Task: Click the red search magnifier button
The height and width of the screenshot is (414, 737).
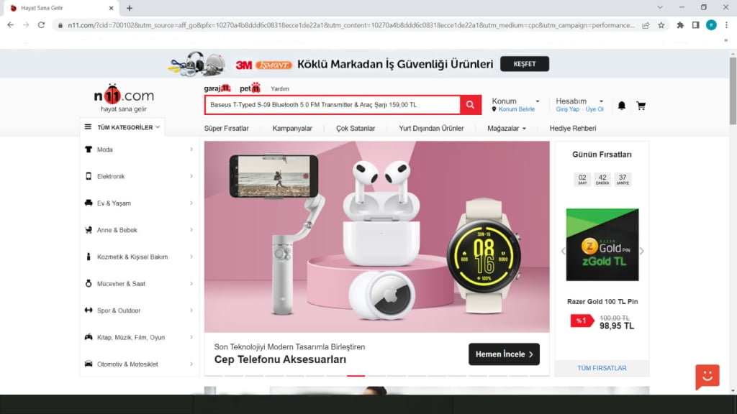Action: coord(470,105)
